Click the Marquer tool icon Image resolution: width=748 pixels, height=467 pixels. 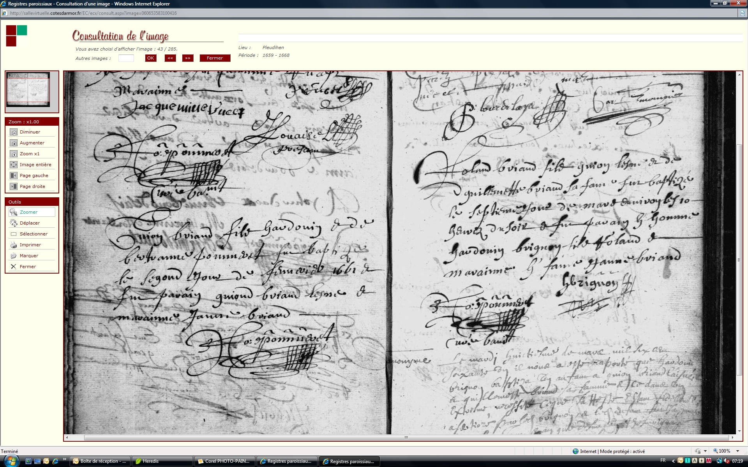click(14, 256)
